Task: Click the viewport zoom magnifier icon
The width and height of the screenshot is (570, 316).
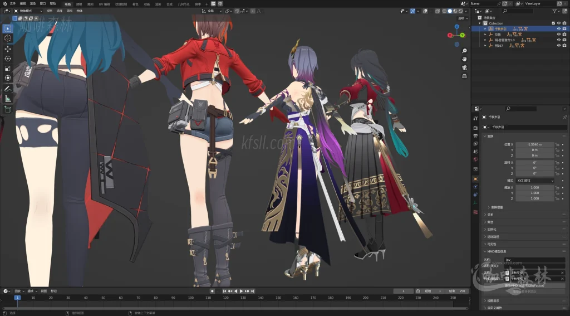Action: (464, 51)
